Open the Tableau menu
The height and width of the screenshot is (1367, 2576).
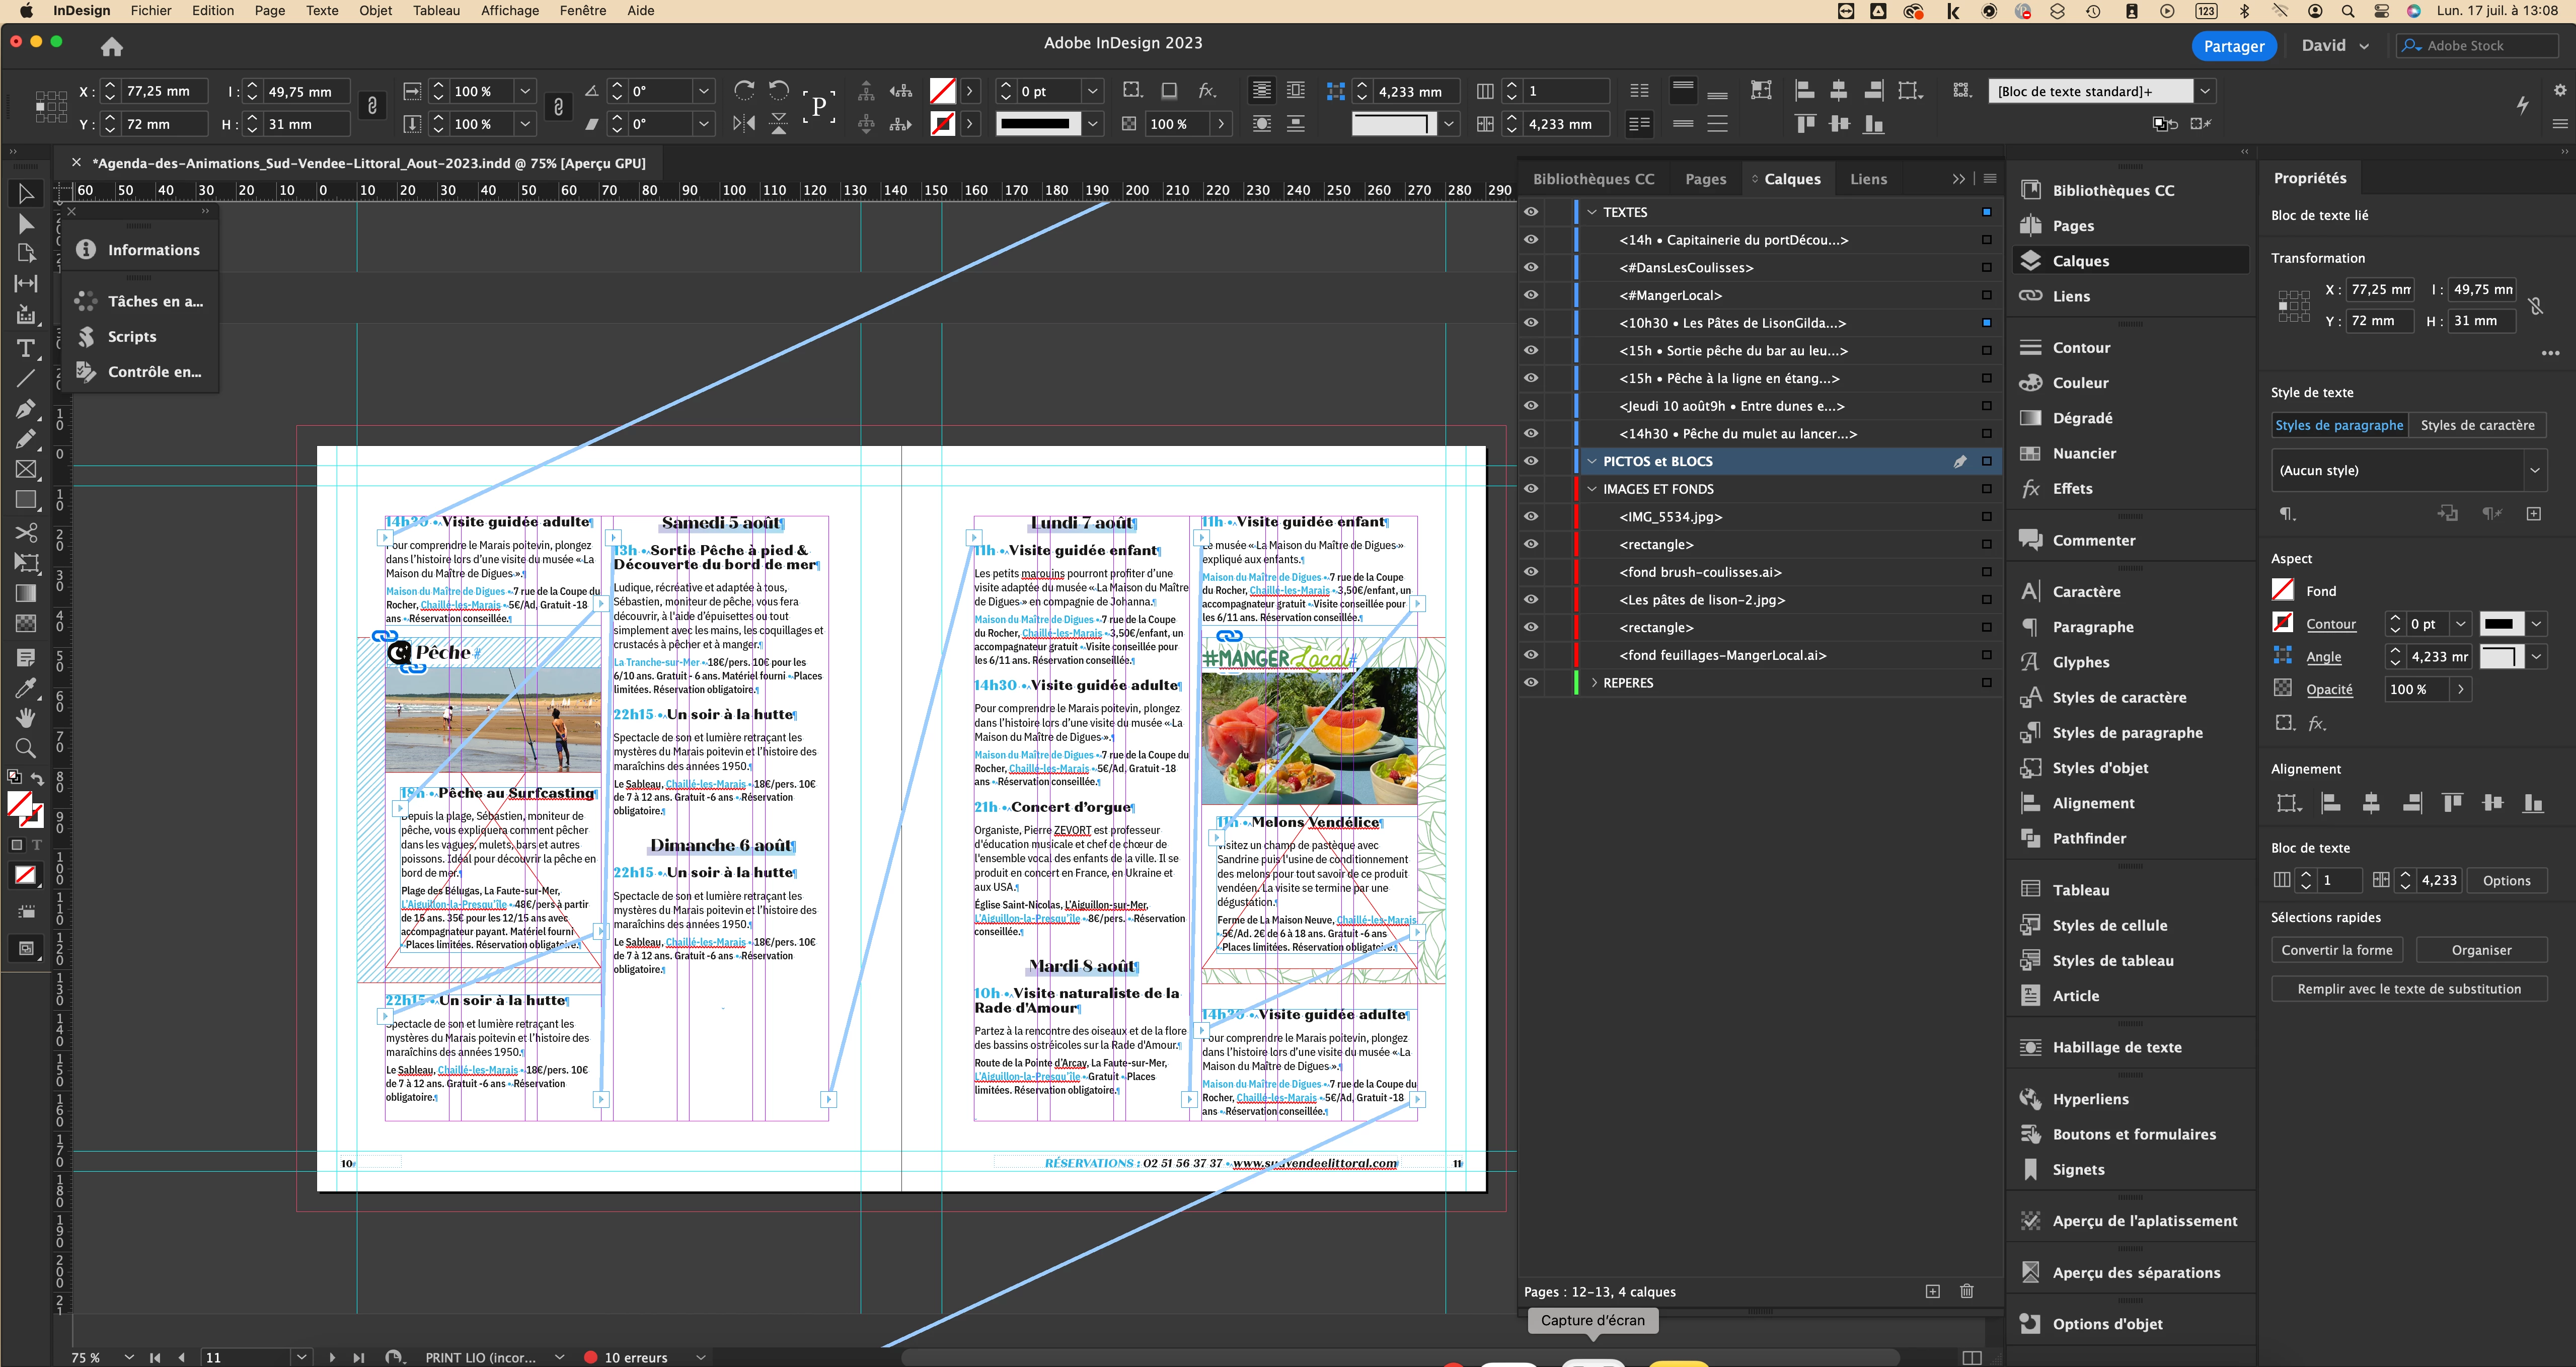[x=436, y=10]
